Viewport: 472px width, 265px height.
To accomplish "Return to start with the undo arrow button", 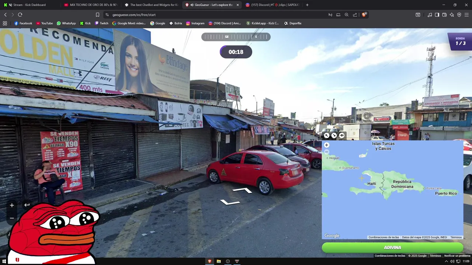I will click(27, 205).
